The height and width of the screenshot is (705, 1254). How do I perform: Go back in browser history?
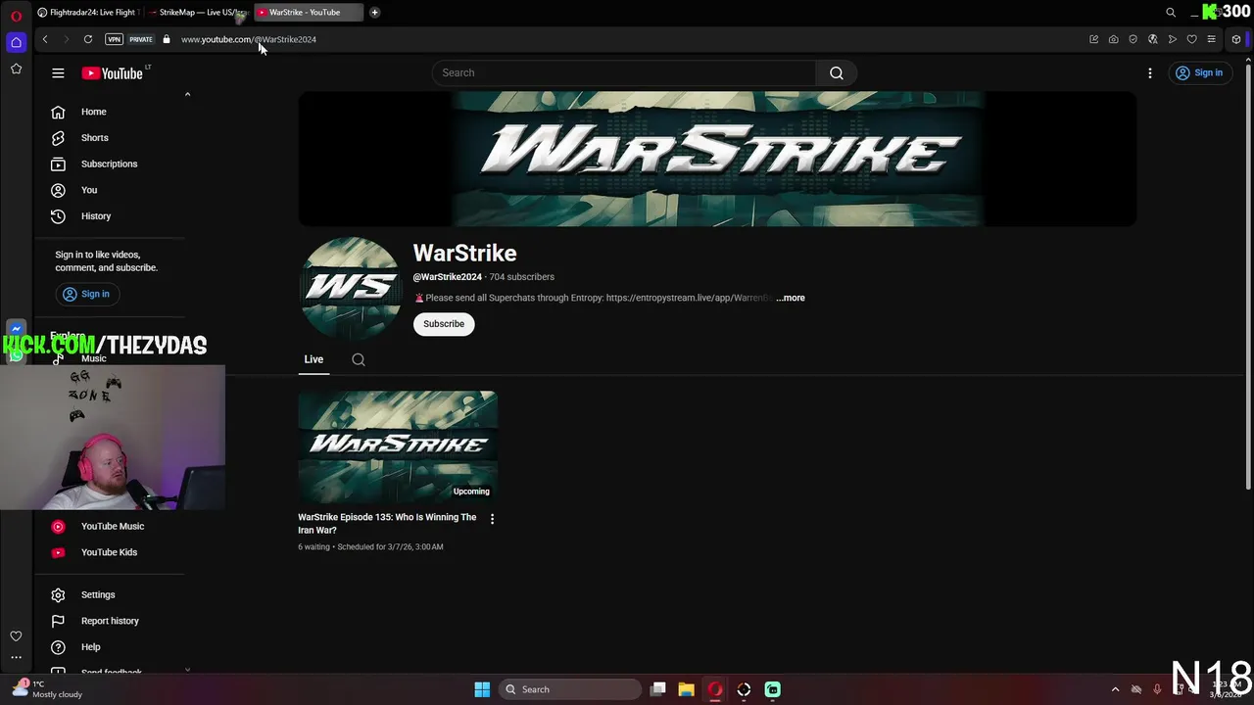coord(45,39)
